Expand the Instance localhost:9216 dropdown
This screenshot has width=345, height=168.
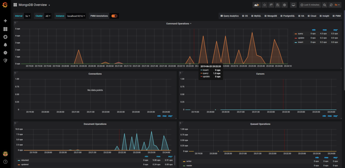point(76,16)
